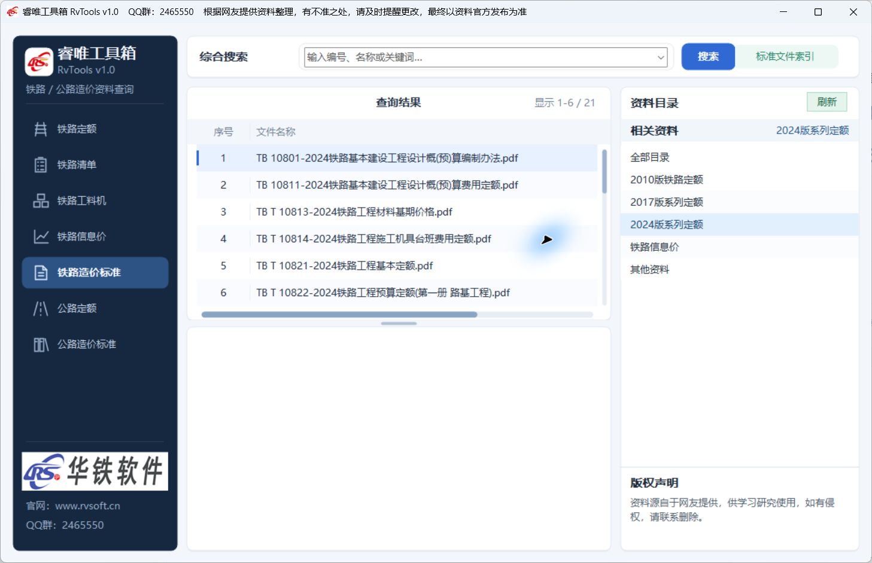Select file TB T 10822-2024 路基工程.pdf
Image resolution: width=872 pixels, height=563 pixels.
click(397, 293)
